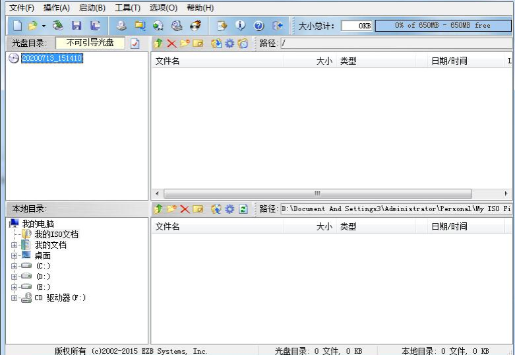515x355 pixels.
Task: Click the About info icon
Action: click(x=241, y=26)
